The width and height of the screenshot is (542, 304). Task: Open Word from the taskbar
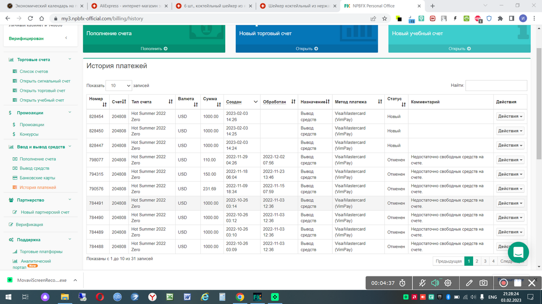(x=187, y=297)
